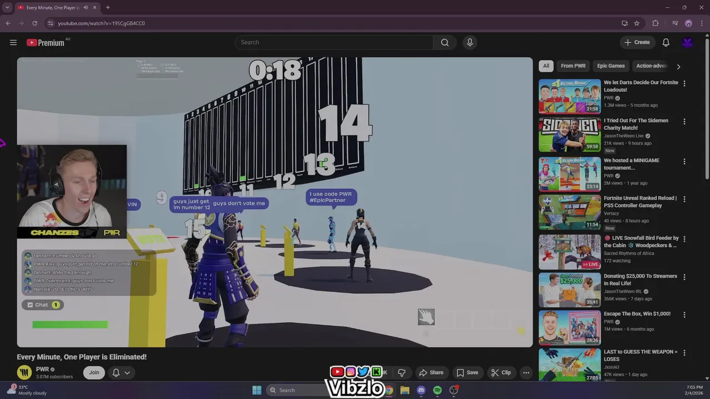Click the Chrome address bar URL
The width and height of the screenshot is (710, 399).
click(x=102, y=23)
